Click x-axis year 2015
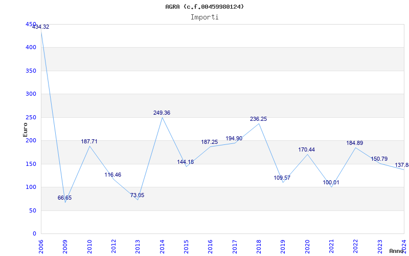The image size is (409, 256). [x=186, y=246]
